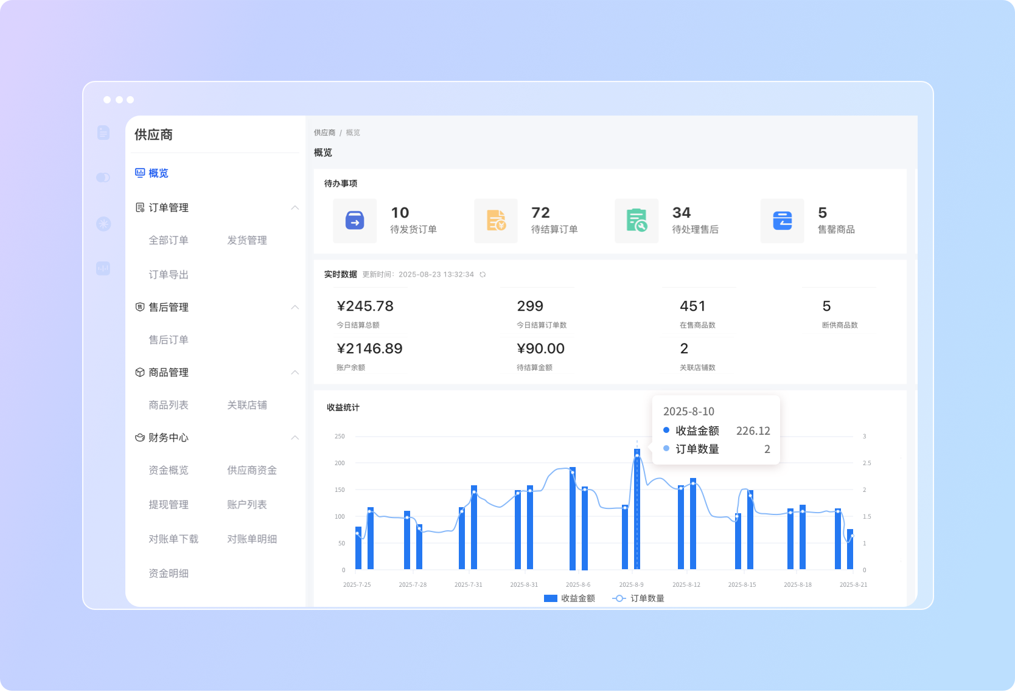Collapse the 订单管理 menu section
The height and width of the screenshot is (692, 1015).
(295, 208)
